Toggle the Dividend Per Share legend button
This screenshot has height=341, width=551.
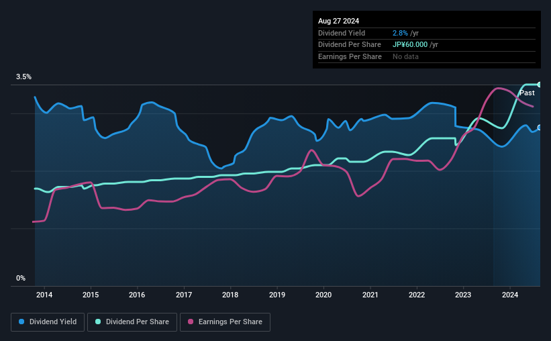point(132,322)
